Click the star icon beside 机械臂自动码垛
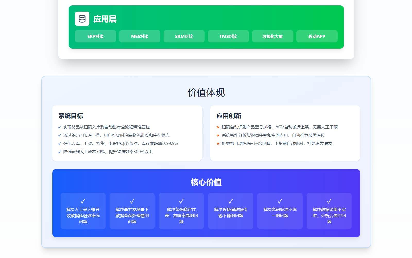412x258 pixels. click(218, 144)
